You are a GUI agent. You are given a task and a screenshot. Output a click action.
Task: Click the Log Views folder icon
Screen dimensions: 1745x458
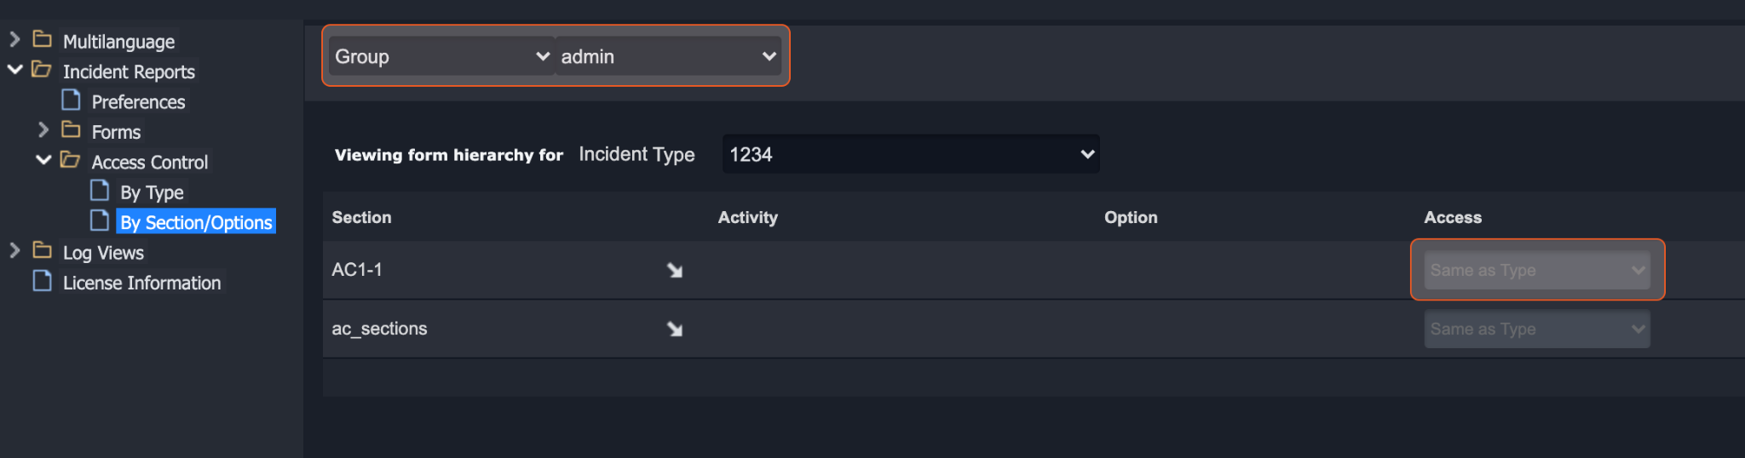pyautogui.click(x=42, y=250)
